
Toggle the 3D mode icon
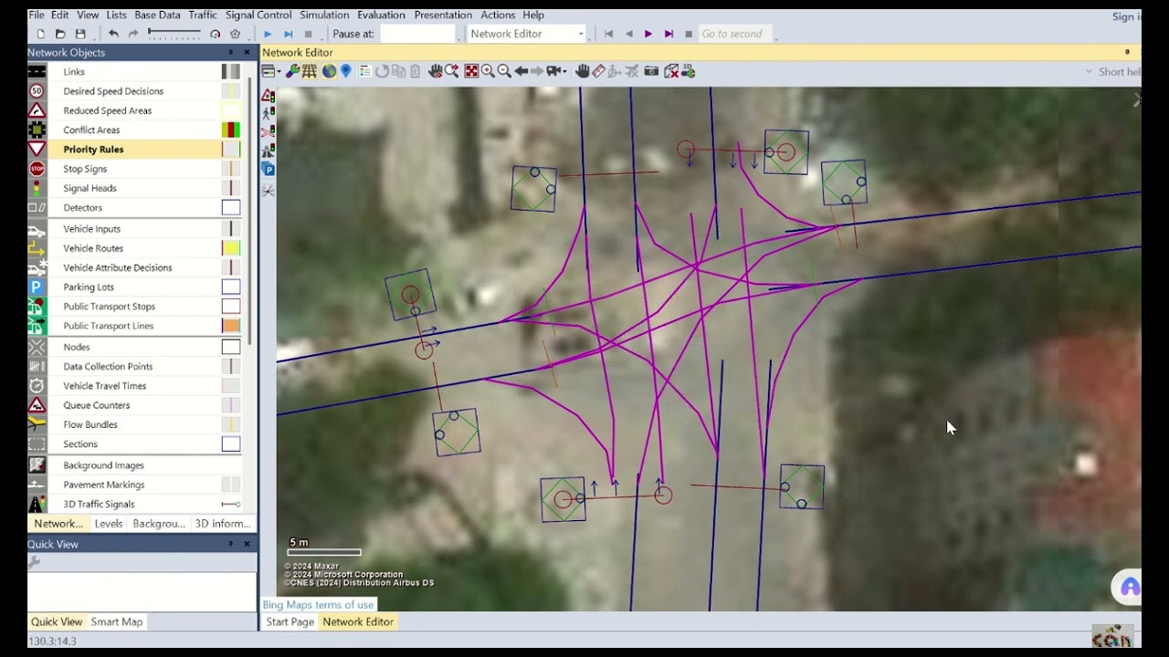tap(688, 71)
